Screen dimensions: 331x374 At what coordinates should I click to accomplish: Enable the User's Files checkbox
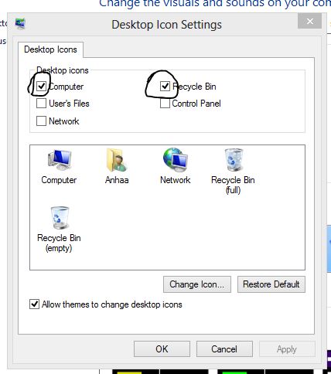tap(41, 104)
